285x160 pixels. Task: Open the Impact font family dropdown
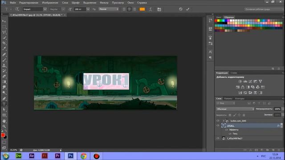click(45, 9)
